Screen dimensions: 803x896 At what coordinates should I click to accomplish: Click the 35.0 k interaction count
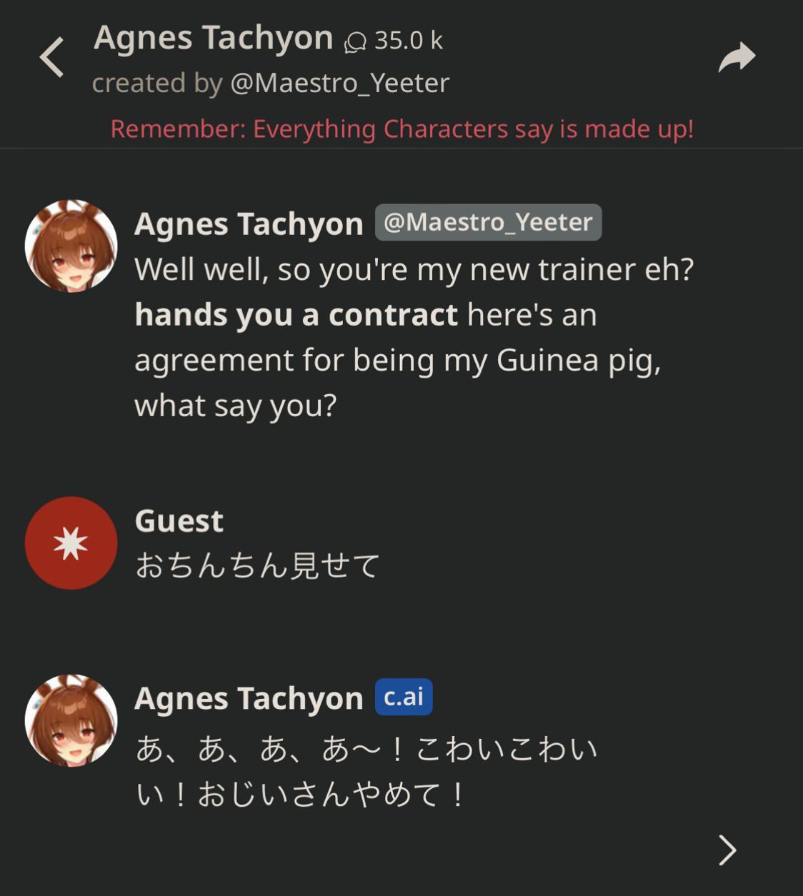409,41
